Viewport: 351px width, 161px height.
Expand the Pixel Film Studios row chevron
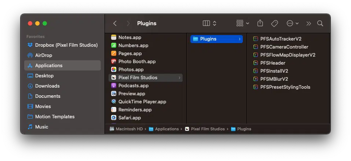[179, 77]
